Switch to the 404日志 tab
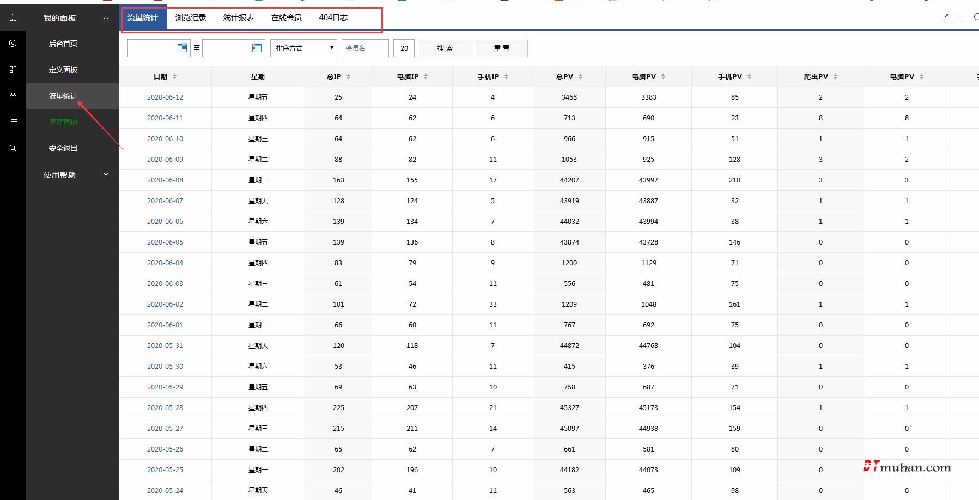Viewport: 979px width, 500px height. coord(333,17)
